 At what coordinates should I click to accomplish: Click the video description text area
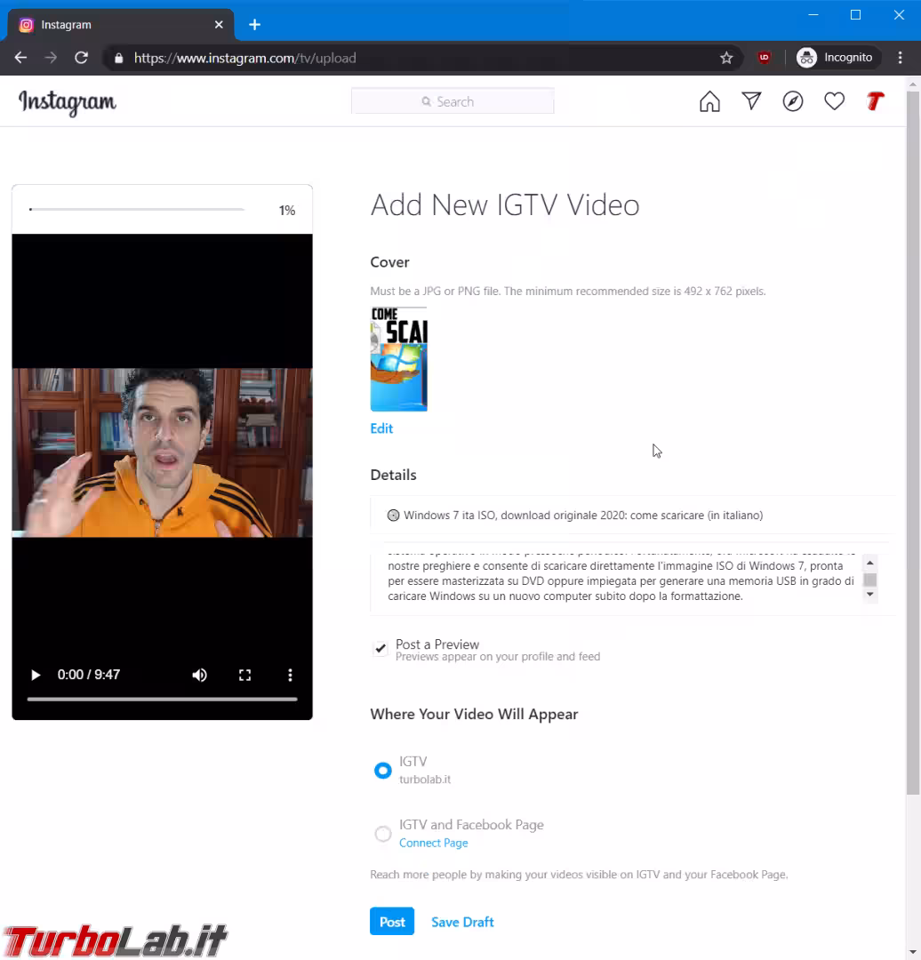click(x=621, y=579)
